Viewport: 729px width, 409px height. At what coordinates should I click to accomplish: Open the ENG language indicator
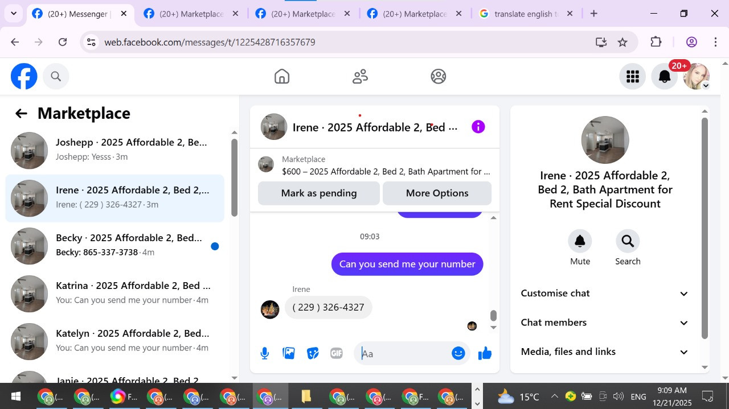coord(638,397)
